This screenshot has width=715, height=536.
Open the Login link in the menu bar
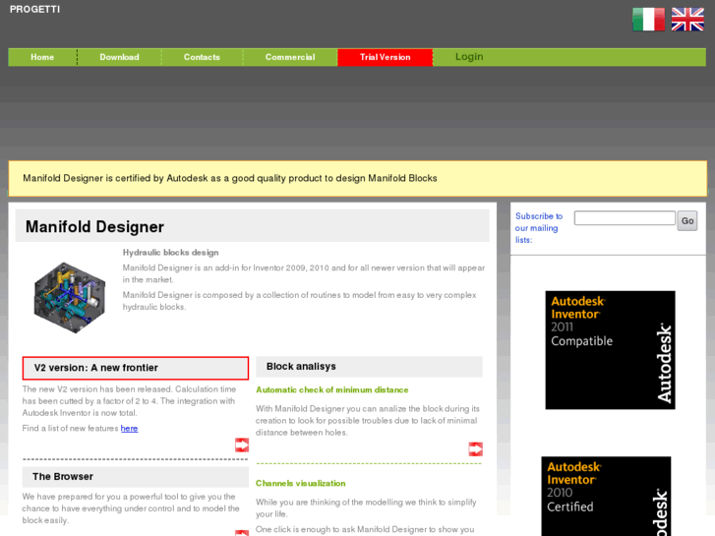point(469,57)
